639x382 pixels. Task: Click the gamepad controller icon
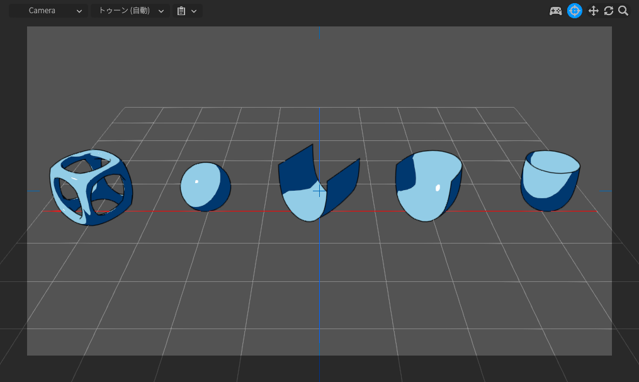point(555,11)
